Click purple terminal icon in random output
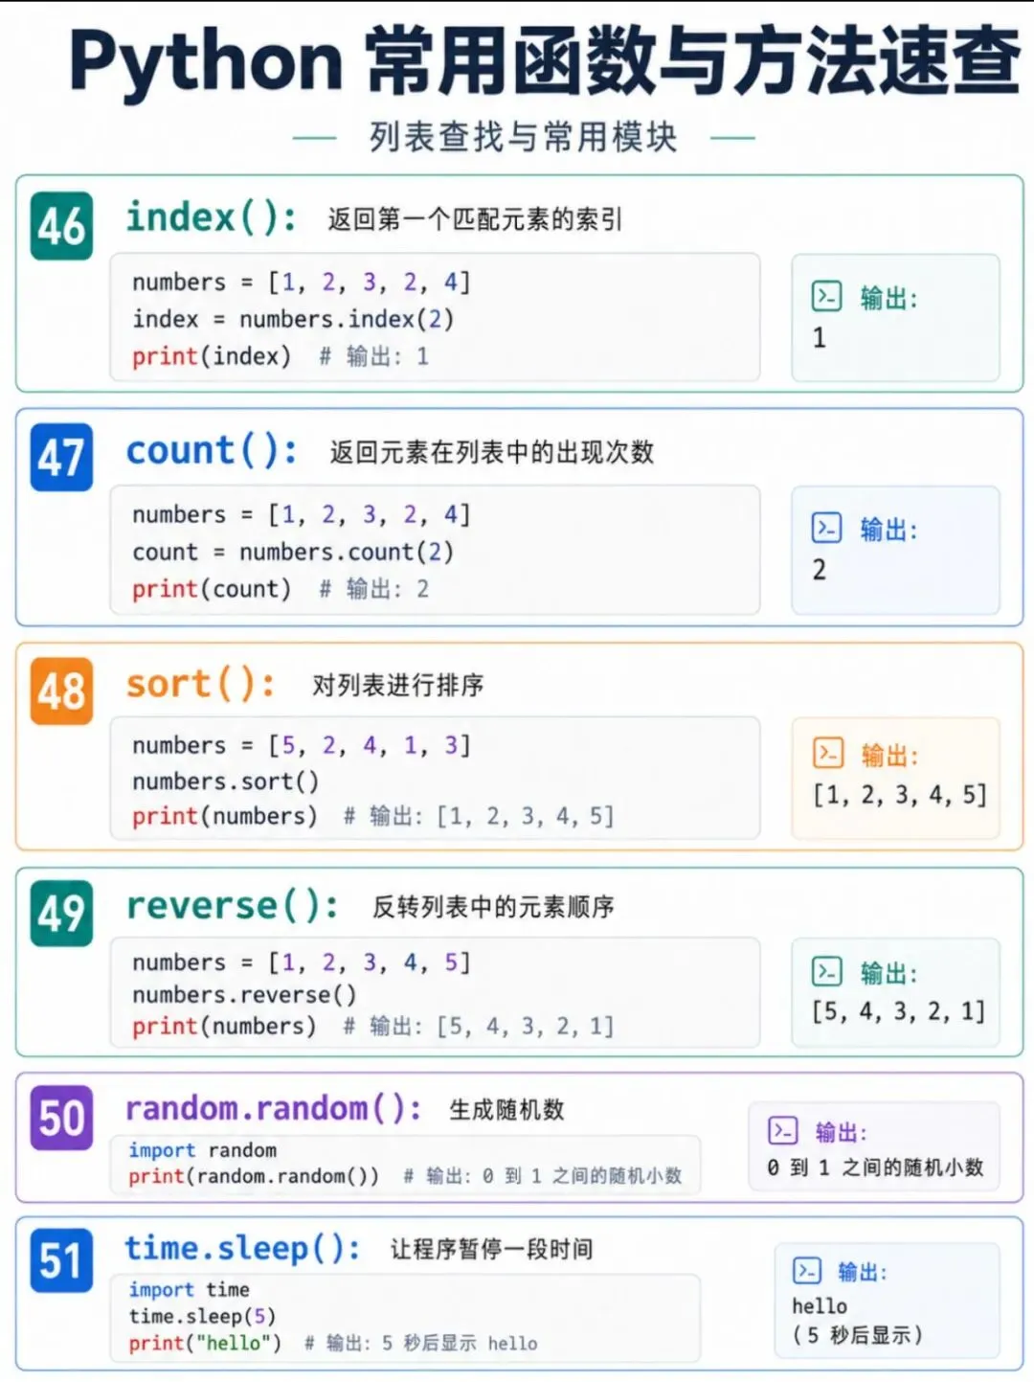 [x=783, y=1131]
